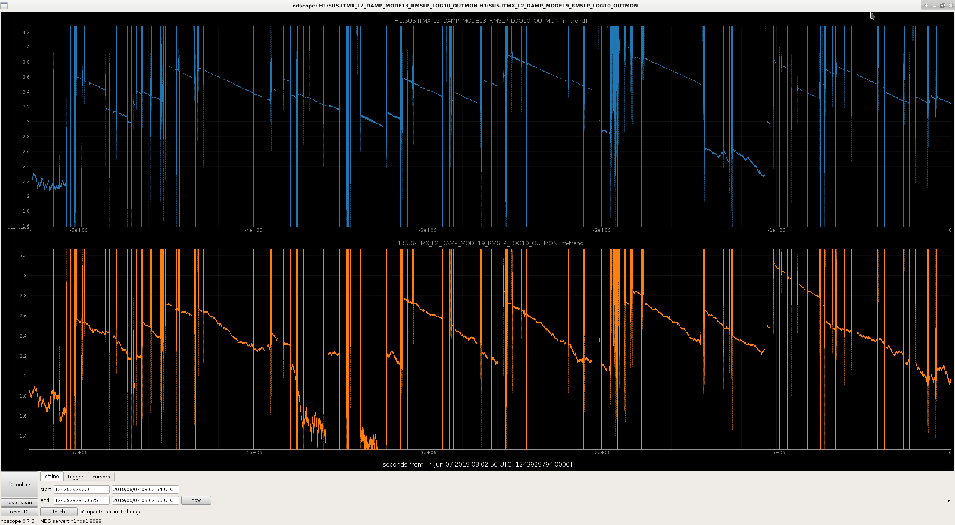Restore the ndscope window size
This screenshot has height=525, width=955.
pos(942,6)
